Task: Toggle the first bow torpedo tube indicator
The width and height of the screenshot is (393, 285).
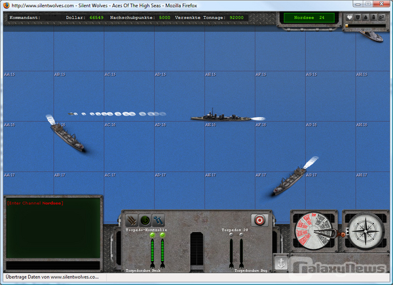Action: [231, 235]
